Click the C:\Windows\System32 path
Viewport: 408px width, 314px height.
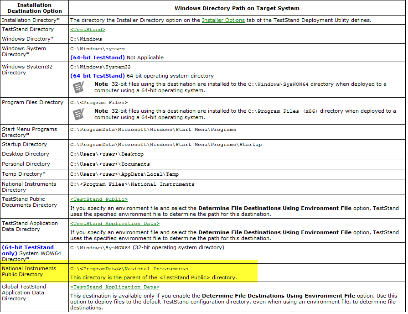click(x=100, y=67)
